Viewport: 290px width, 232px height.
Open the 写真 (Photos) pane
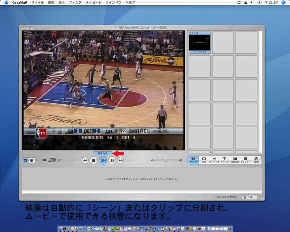point(204,160)
